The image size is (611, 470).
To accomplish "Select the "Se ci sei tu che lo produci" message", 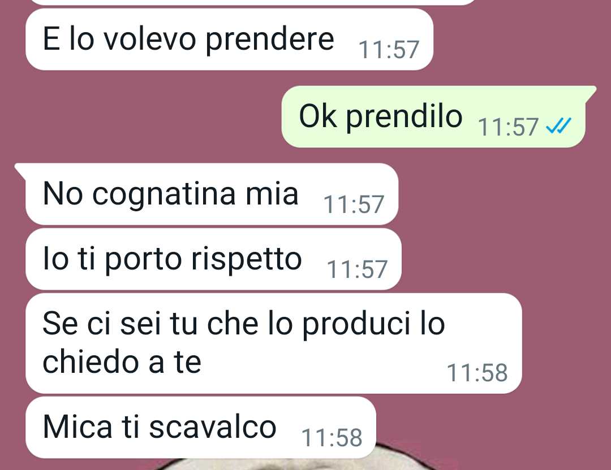I will [x=274, y=343].
